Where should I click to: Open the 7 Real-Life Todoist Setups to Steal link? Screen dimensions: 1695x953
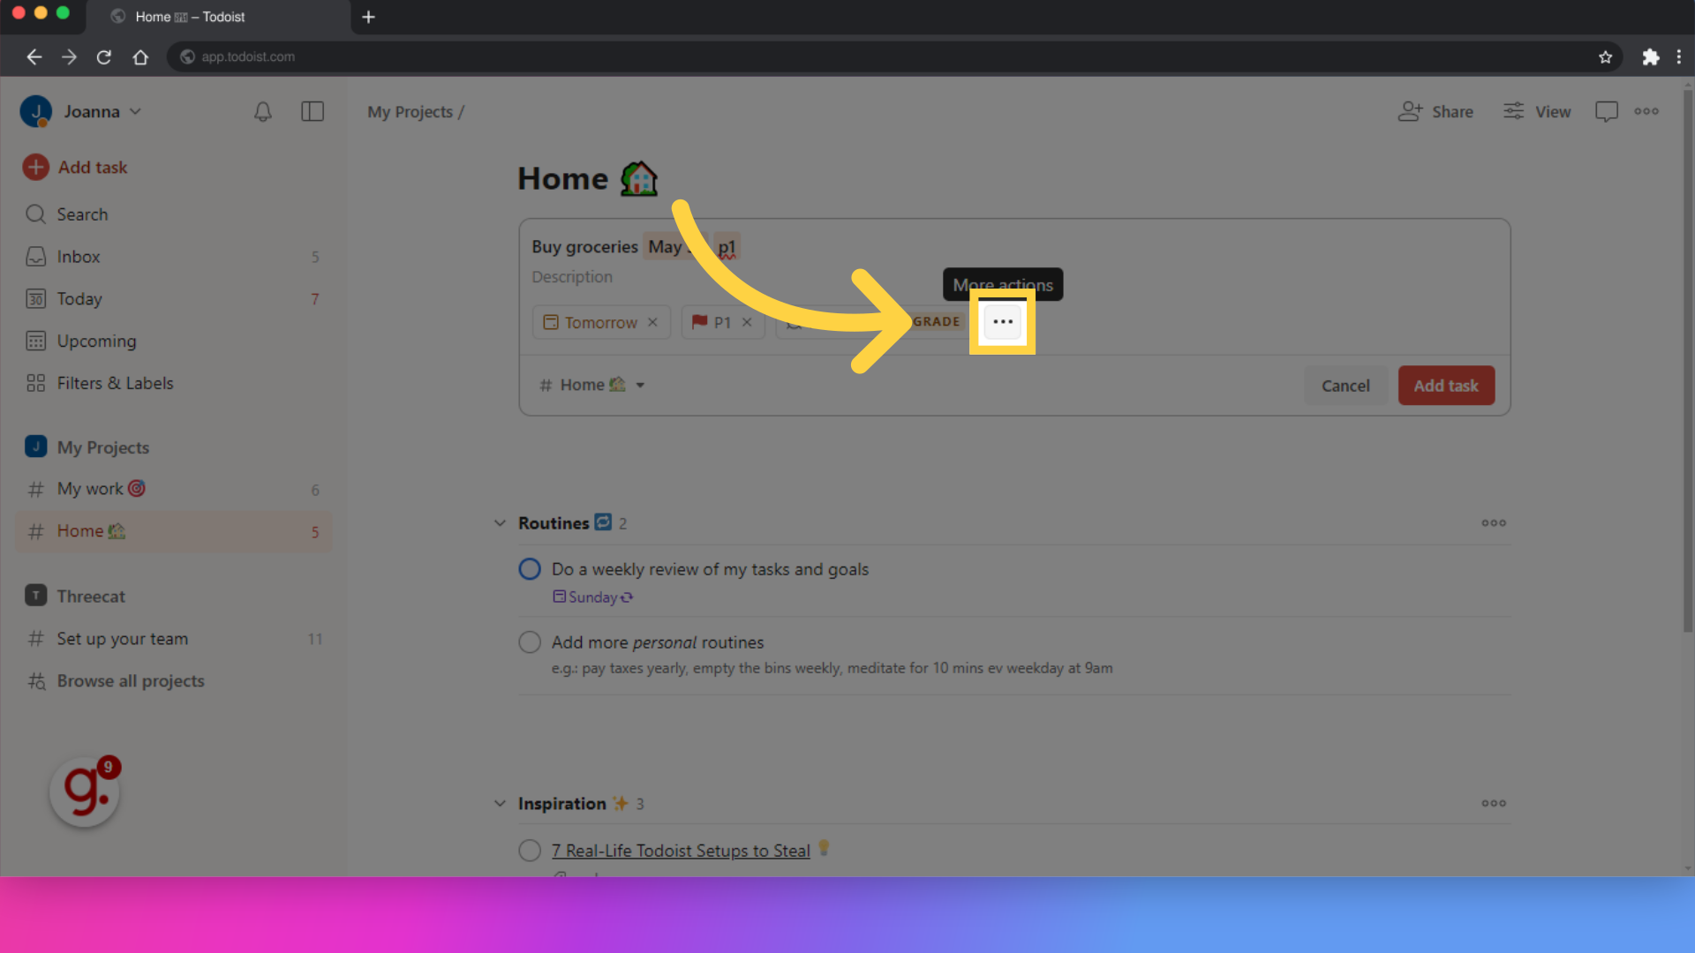(x=681, y=851)
